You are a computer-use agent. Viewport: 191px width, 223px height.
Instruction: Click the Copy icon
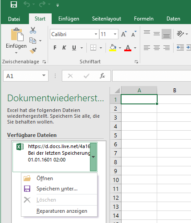tap(33, 41)
